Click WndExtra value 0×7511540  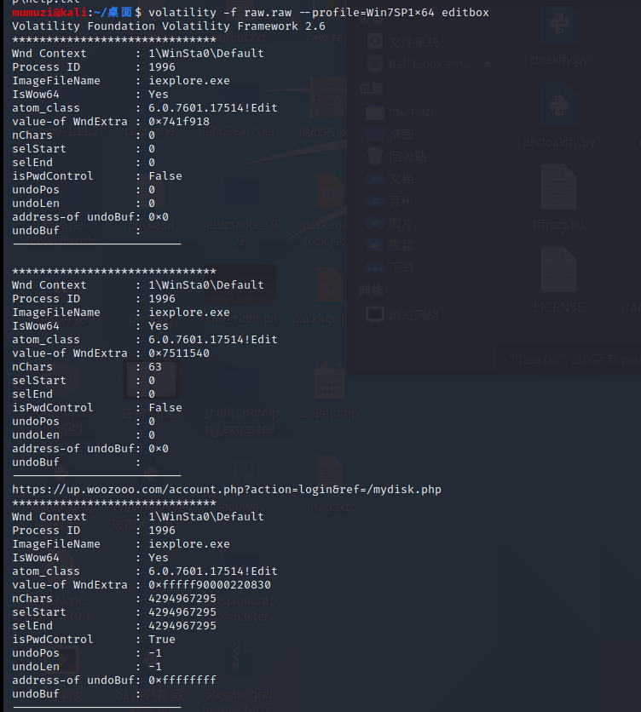[x=179, y=353]
